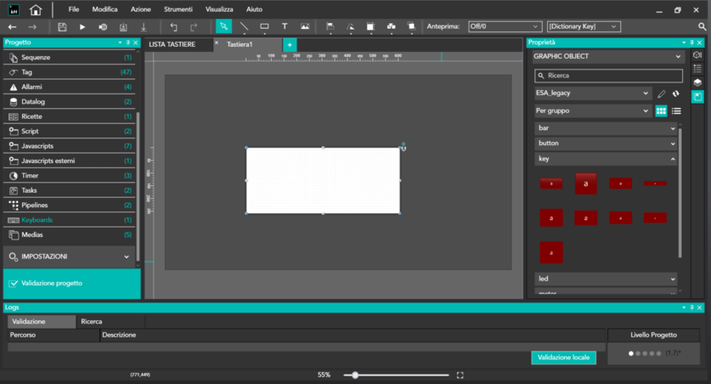Undo last action
This screenshot has width=711, height=384.
click(173, 27)
